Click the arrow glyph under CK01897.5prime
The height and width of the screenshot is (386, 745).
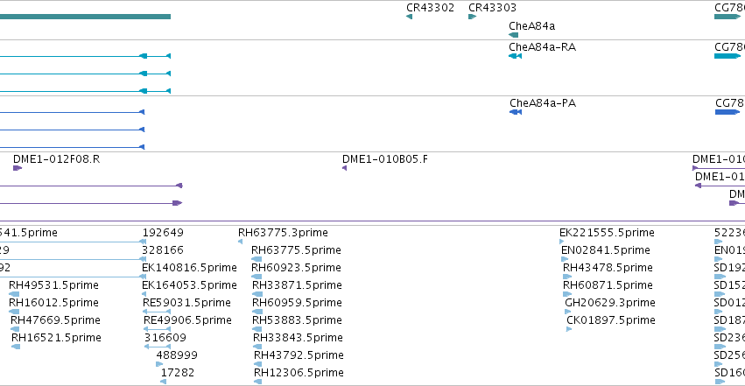point(569,329)
